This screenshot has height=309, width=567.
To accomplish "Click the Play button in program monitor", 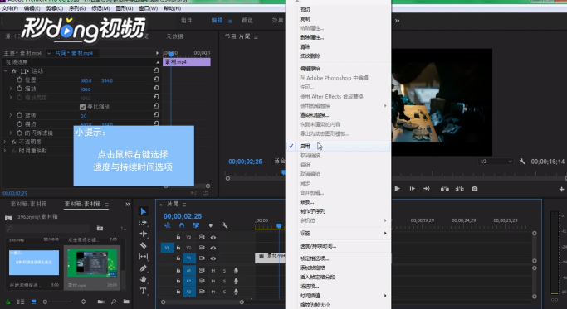I will pyautogui.click(x=397, y=188).
